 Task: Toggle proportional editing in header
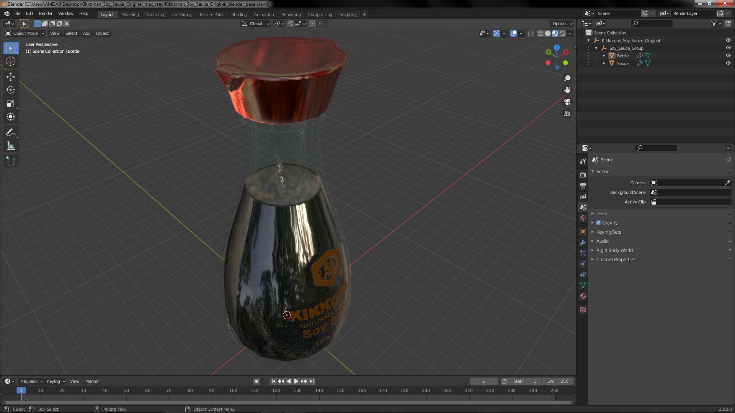[x=312, y=24]
